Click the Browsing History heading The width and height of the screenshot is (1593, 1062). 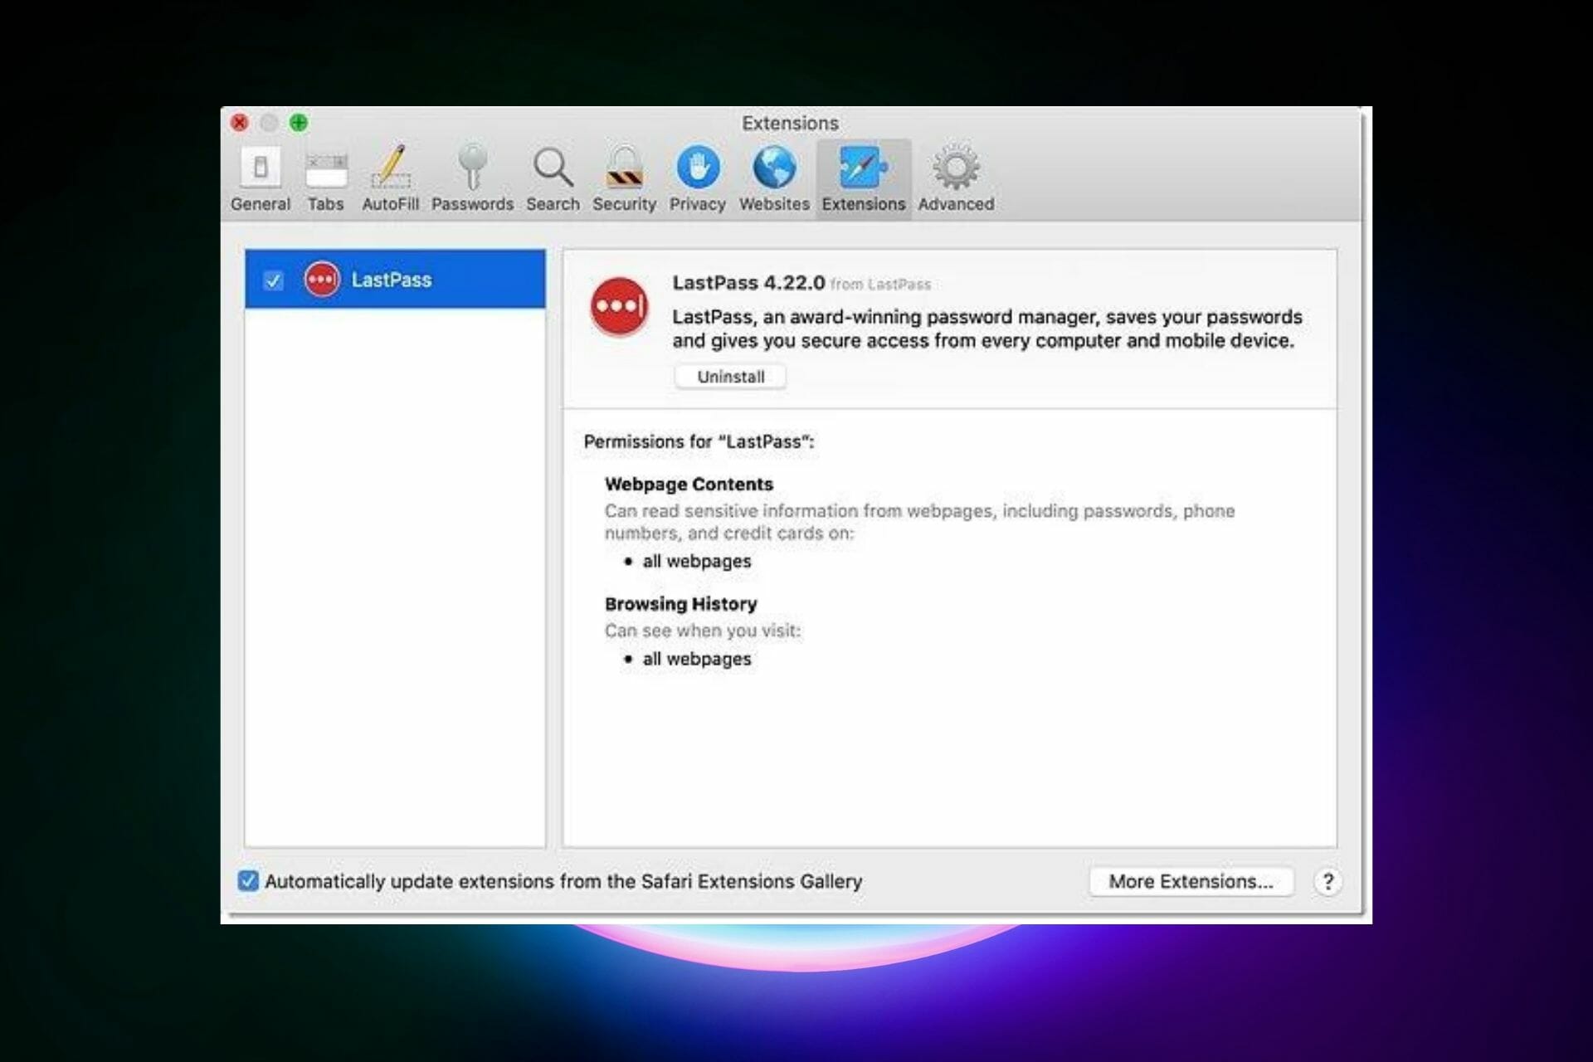tap(680, 604)
